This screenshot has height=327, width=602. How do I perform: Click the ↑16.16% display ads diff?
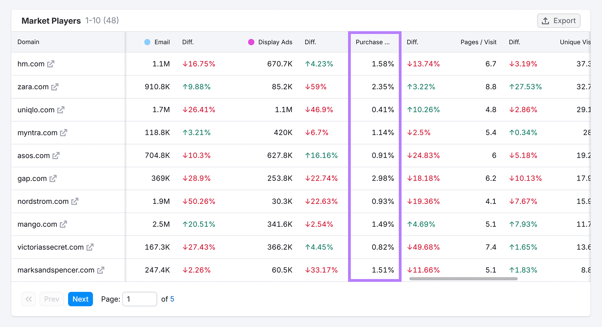coord(321,155)
